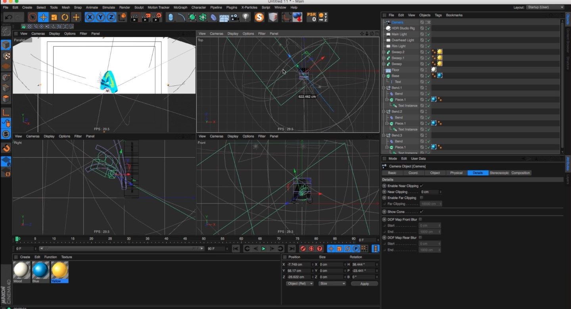Screen dimensions: 571x309
Task: Switch to the Coord. tab
Action: click(x=414, y=173)
